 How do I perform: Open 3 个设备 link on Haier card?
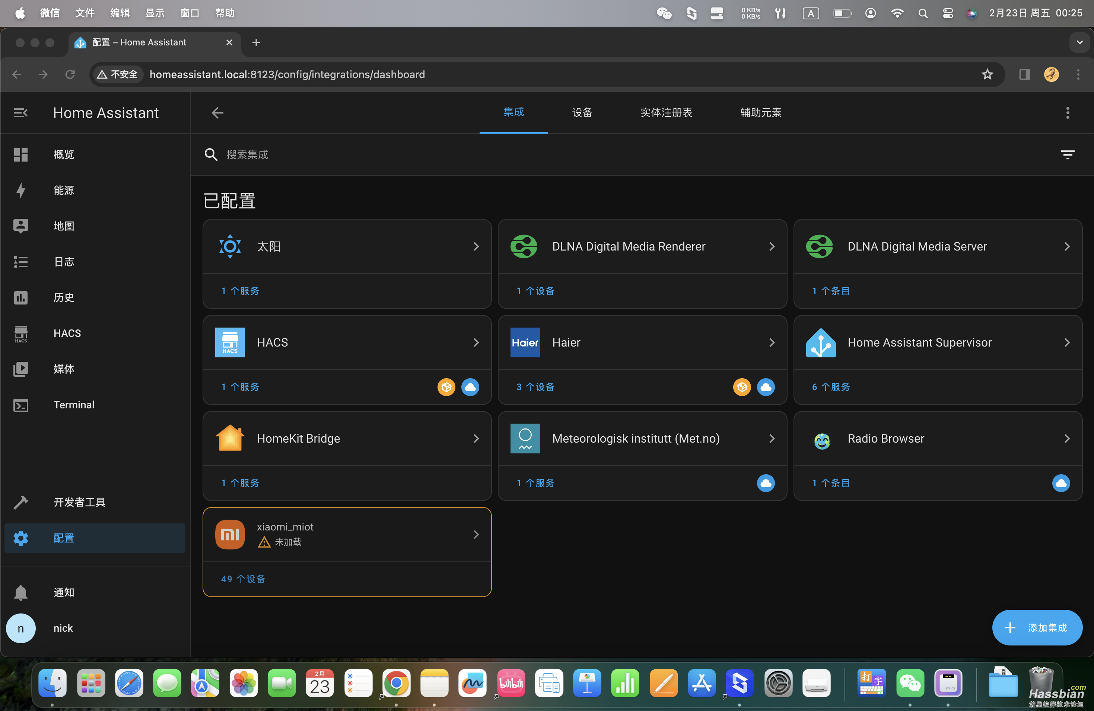(x=535, y=387)
